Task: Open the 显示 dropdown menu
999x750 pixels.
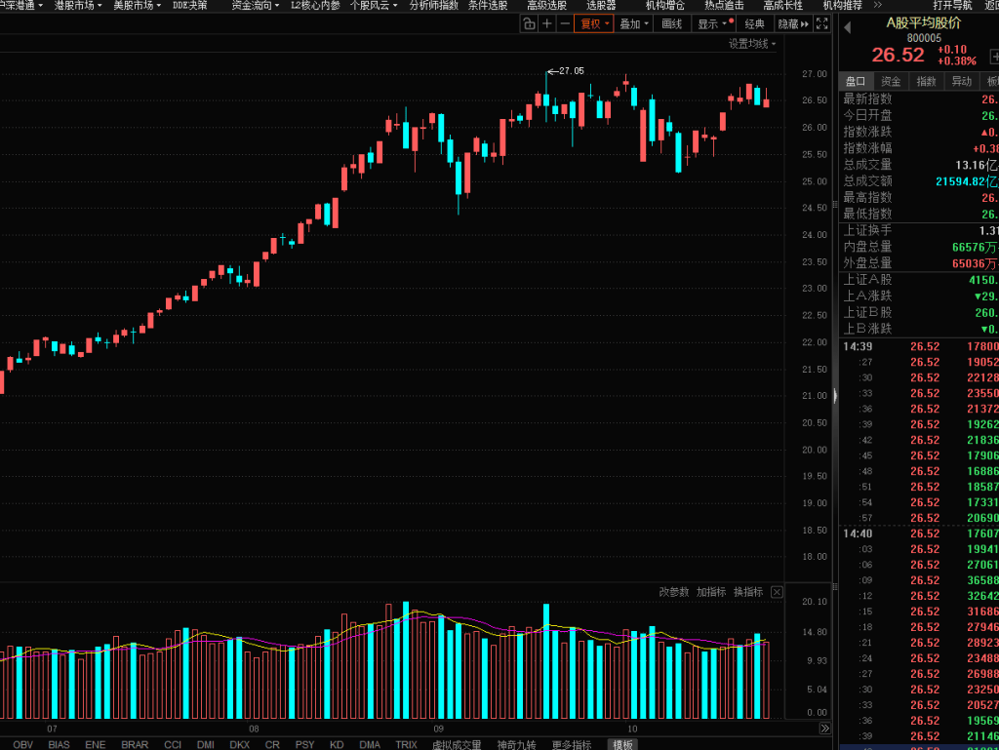Action: 712,24
